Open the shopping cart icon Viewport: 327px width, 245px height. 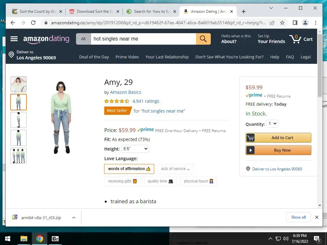295,39
